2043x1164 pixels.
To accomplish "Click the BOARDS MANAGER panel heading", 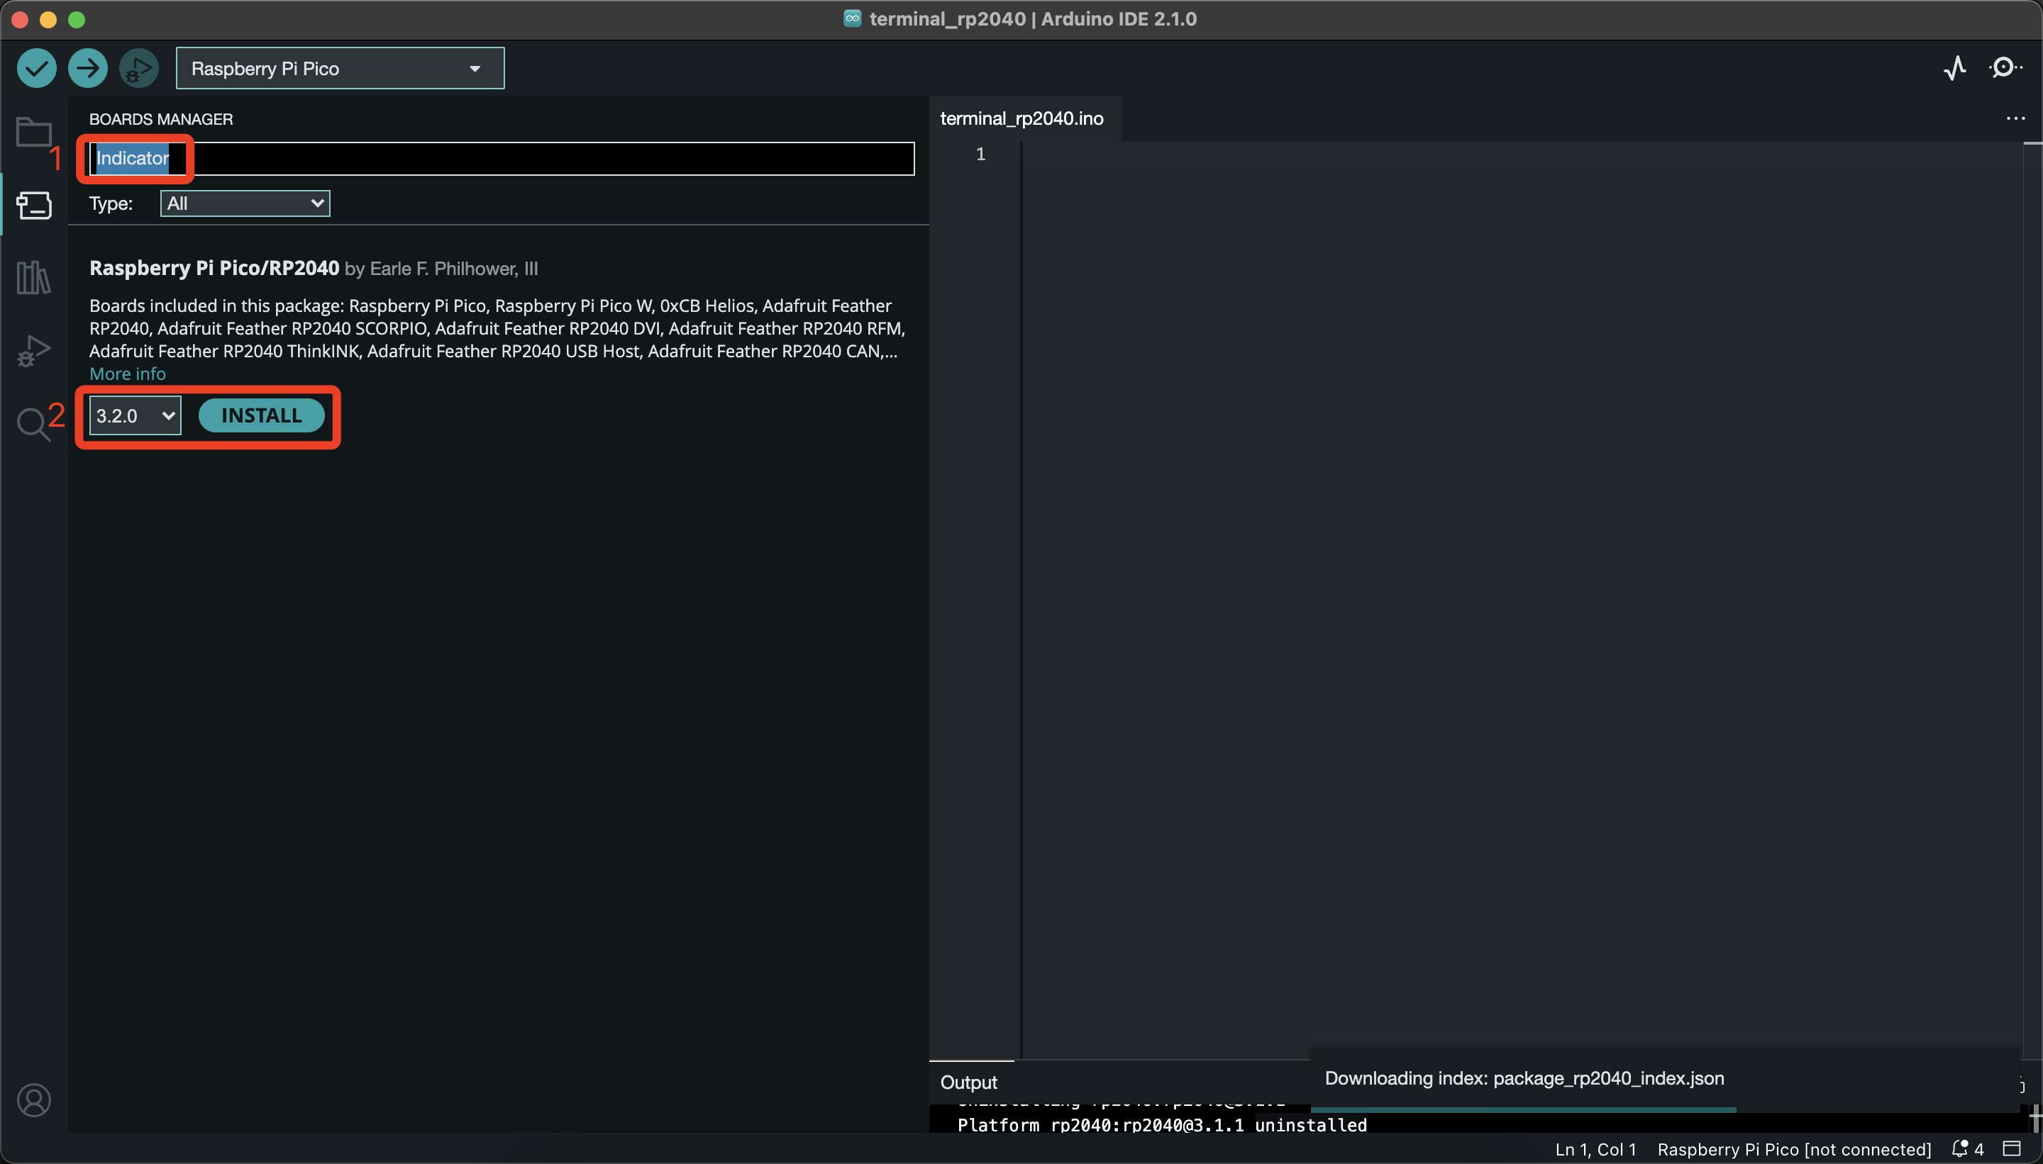I will tap(161, 119).
